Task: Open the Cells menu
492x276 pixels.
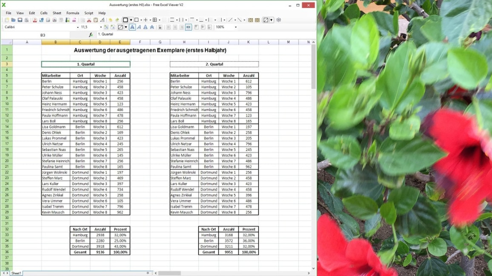Action: click(x=44, y=13)
